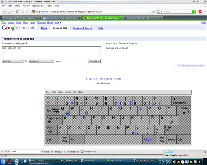207x165 pixels.
Task: Open the target language Bulgarian dropdown
Action: (x=41, y=61)
